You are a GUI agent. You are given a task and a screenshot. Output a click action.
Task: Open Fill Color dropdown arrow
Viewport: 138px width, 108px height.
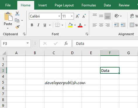[x=75, y=25]
